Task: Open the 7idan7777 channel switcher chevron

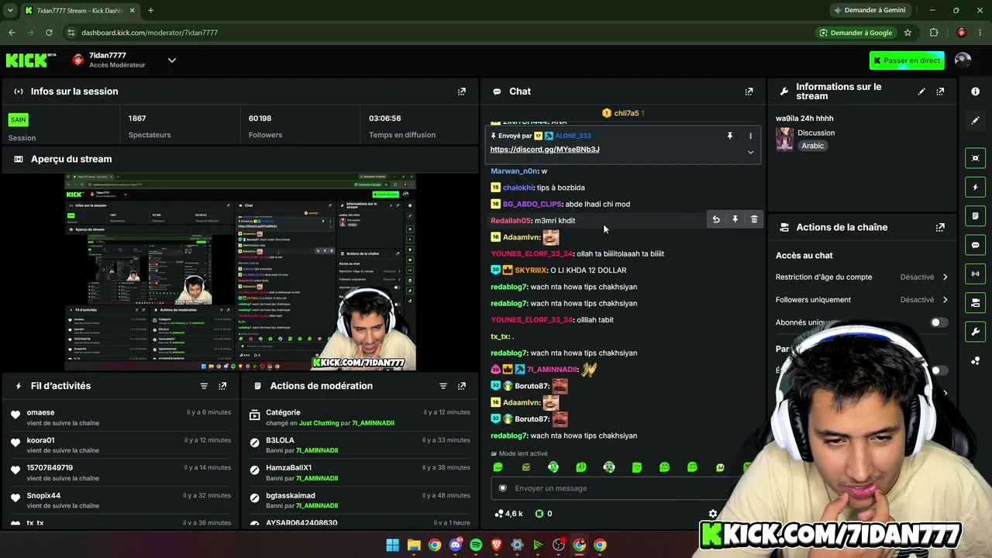Action: tap(172, 60)
